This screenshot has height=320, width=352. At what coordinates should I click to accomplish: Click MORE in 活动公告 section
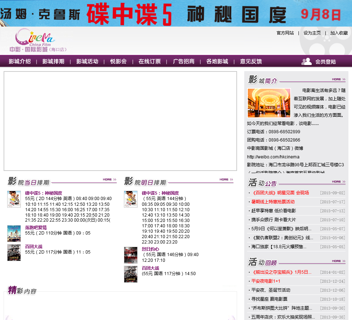click(x=338, y=181)
